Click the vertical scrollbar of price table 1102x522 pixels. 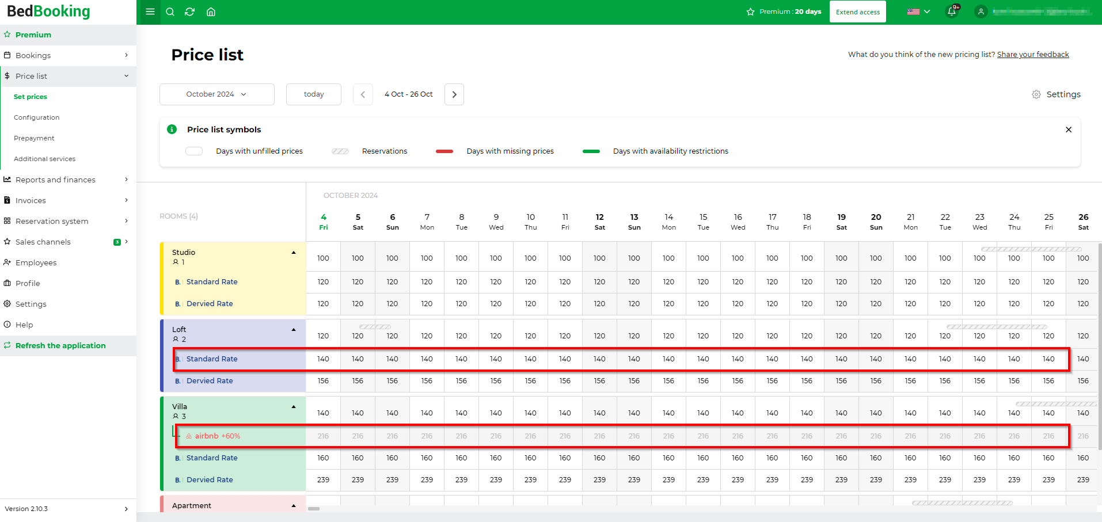tap(1100, 345)
